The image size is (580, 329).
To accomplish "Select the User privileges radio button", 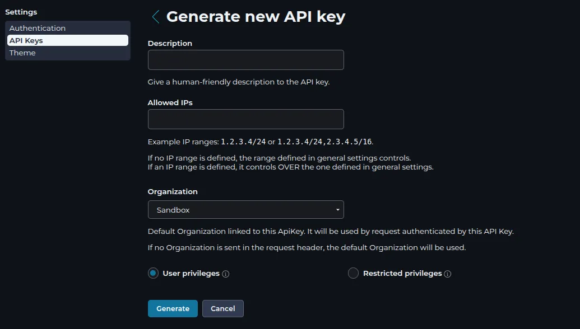I will click(153, 273).
